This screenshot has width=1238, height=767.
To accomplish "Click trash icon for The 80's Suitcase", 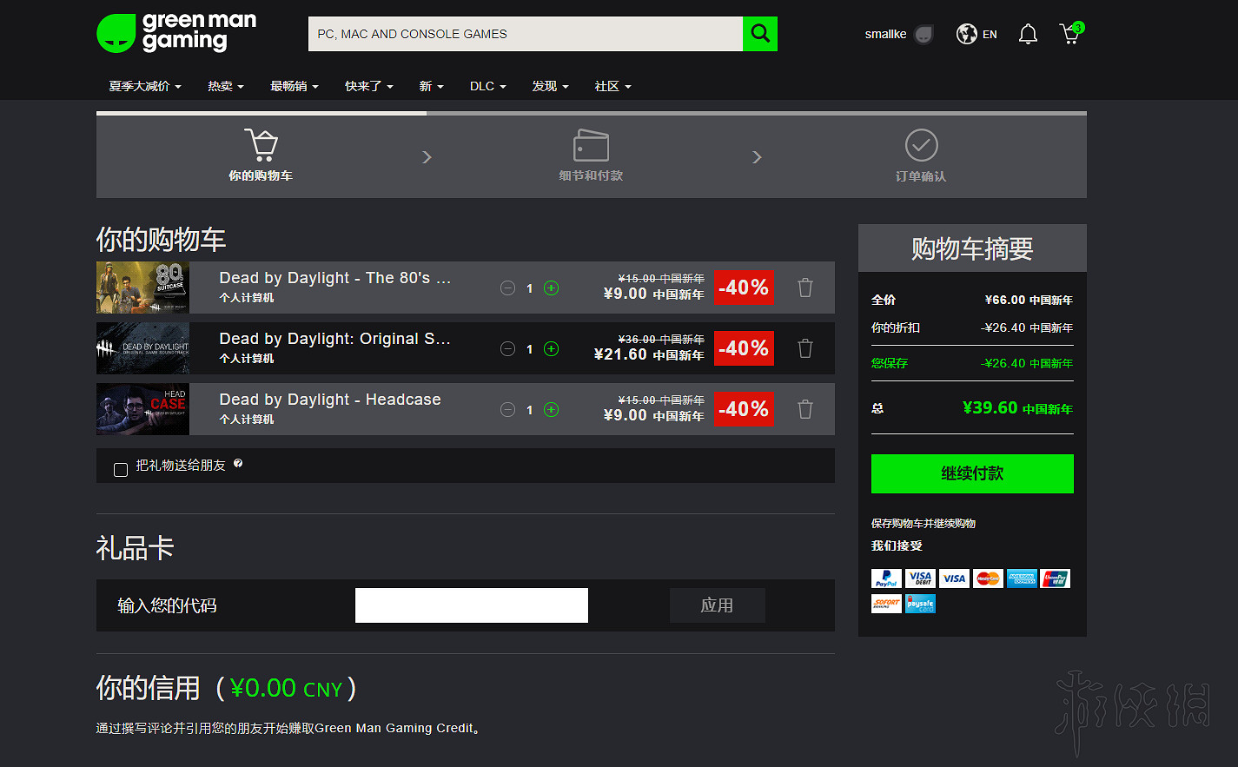I will [x=805, y=288].
